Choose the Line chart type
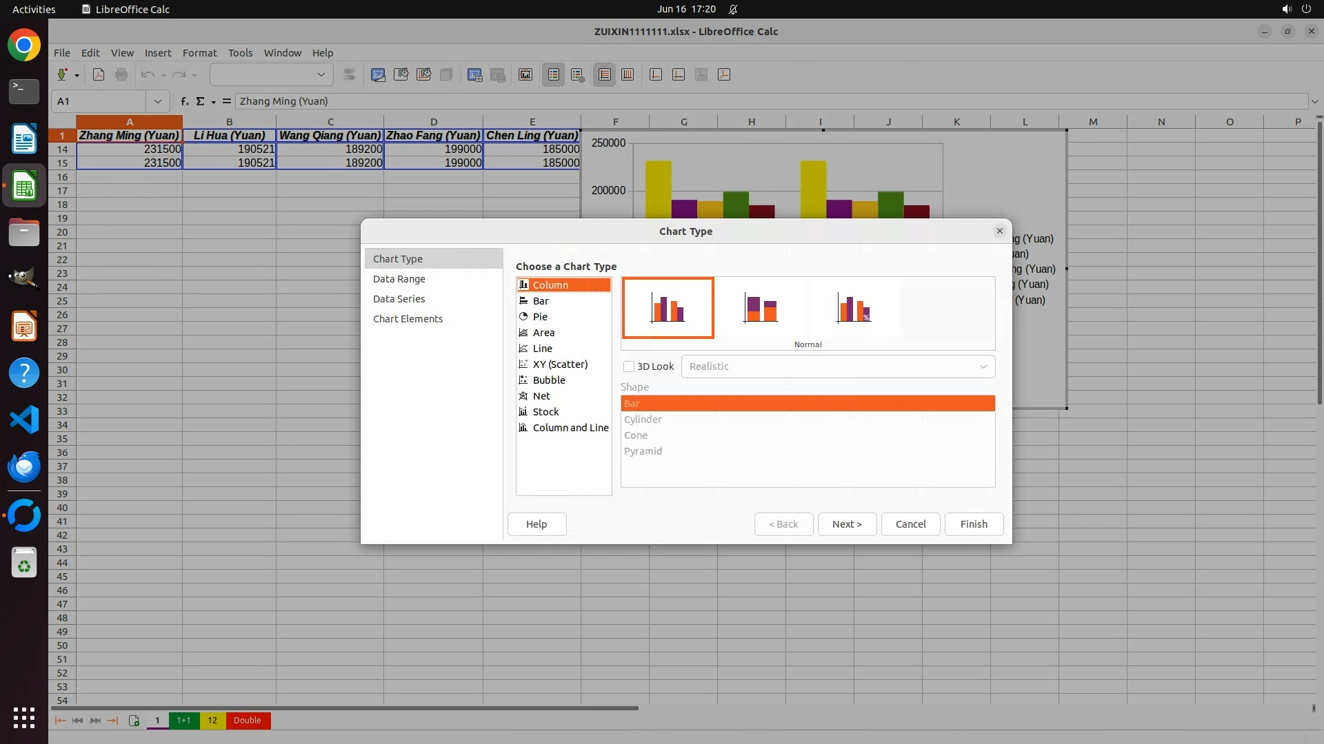 click(x=542, y=349)
